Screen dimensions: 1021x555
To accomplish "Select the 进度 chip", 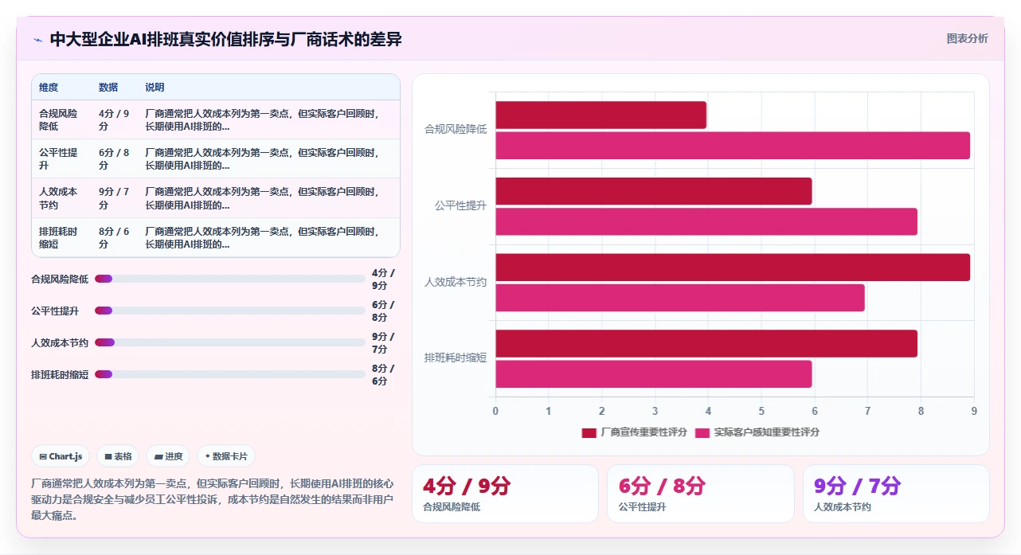I will click(168, 456).
